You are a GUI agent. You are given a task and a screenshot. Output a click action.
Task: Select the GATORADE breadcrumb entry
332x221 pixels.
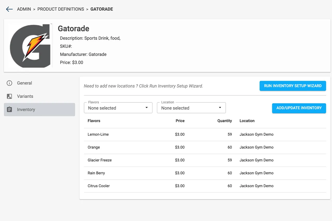[x=101, y=9]
